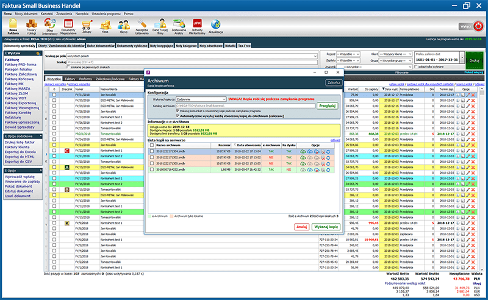
Task: Switch to the Dokumenty cykliczne tab
Action: point(132,46)
